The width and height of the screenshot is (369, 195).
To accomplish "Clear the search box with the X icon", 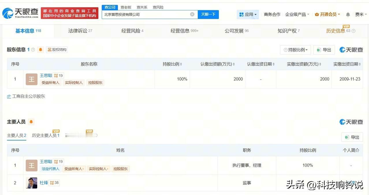I will click(x=192, y=14).
